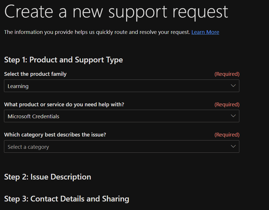Click the chevron arrow in the category dropdown
Image resolution: width=269 pixels, height=210 pixels.
[233, 146]
